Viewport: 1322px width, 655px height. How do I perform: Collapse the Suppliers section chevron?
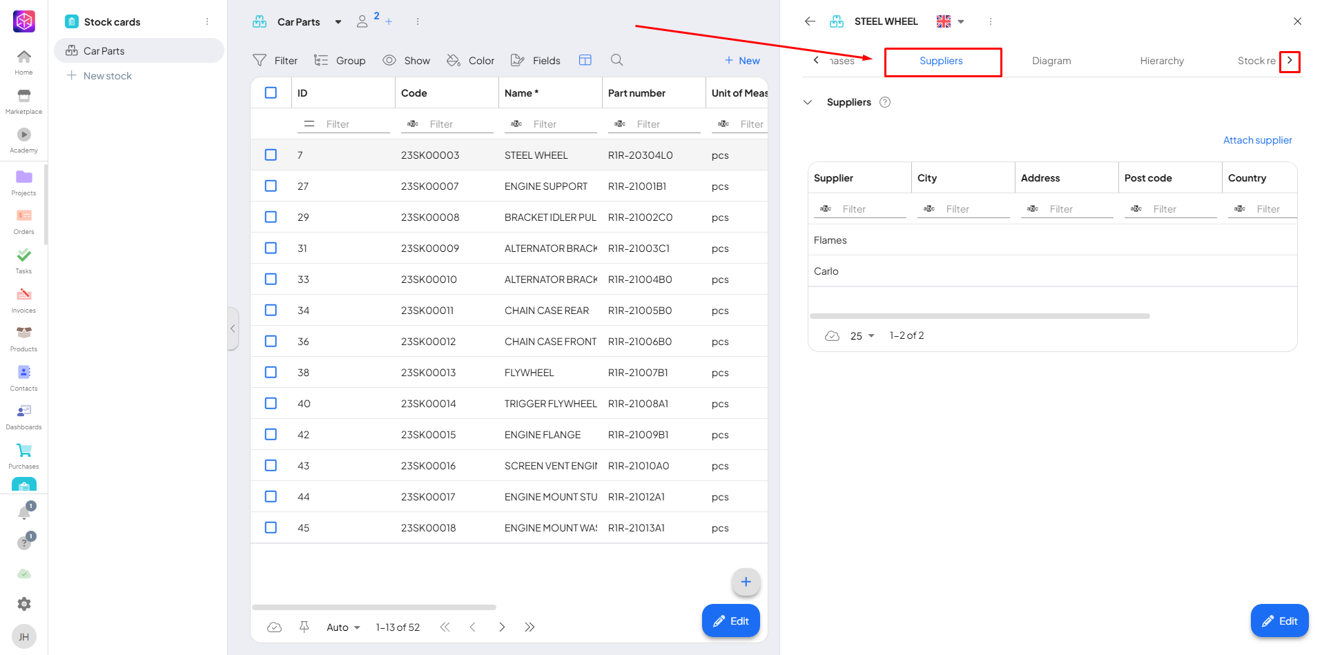pyautogui.click(x=807, y=102)
